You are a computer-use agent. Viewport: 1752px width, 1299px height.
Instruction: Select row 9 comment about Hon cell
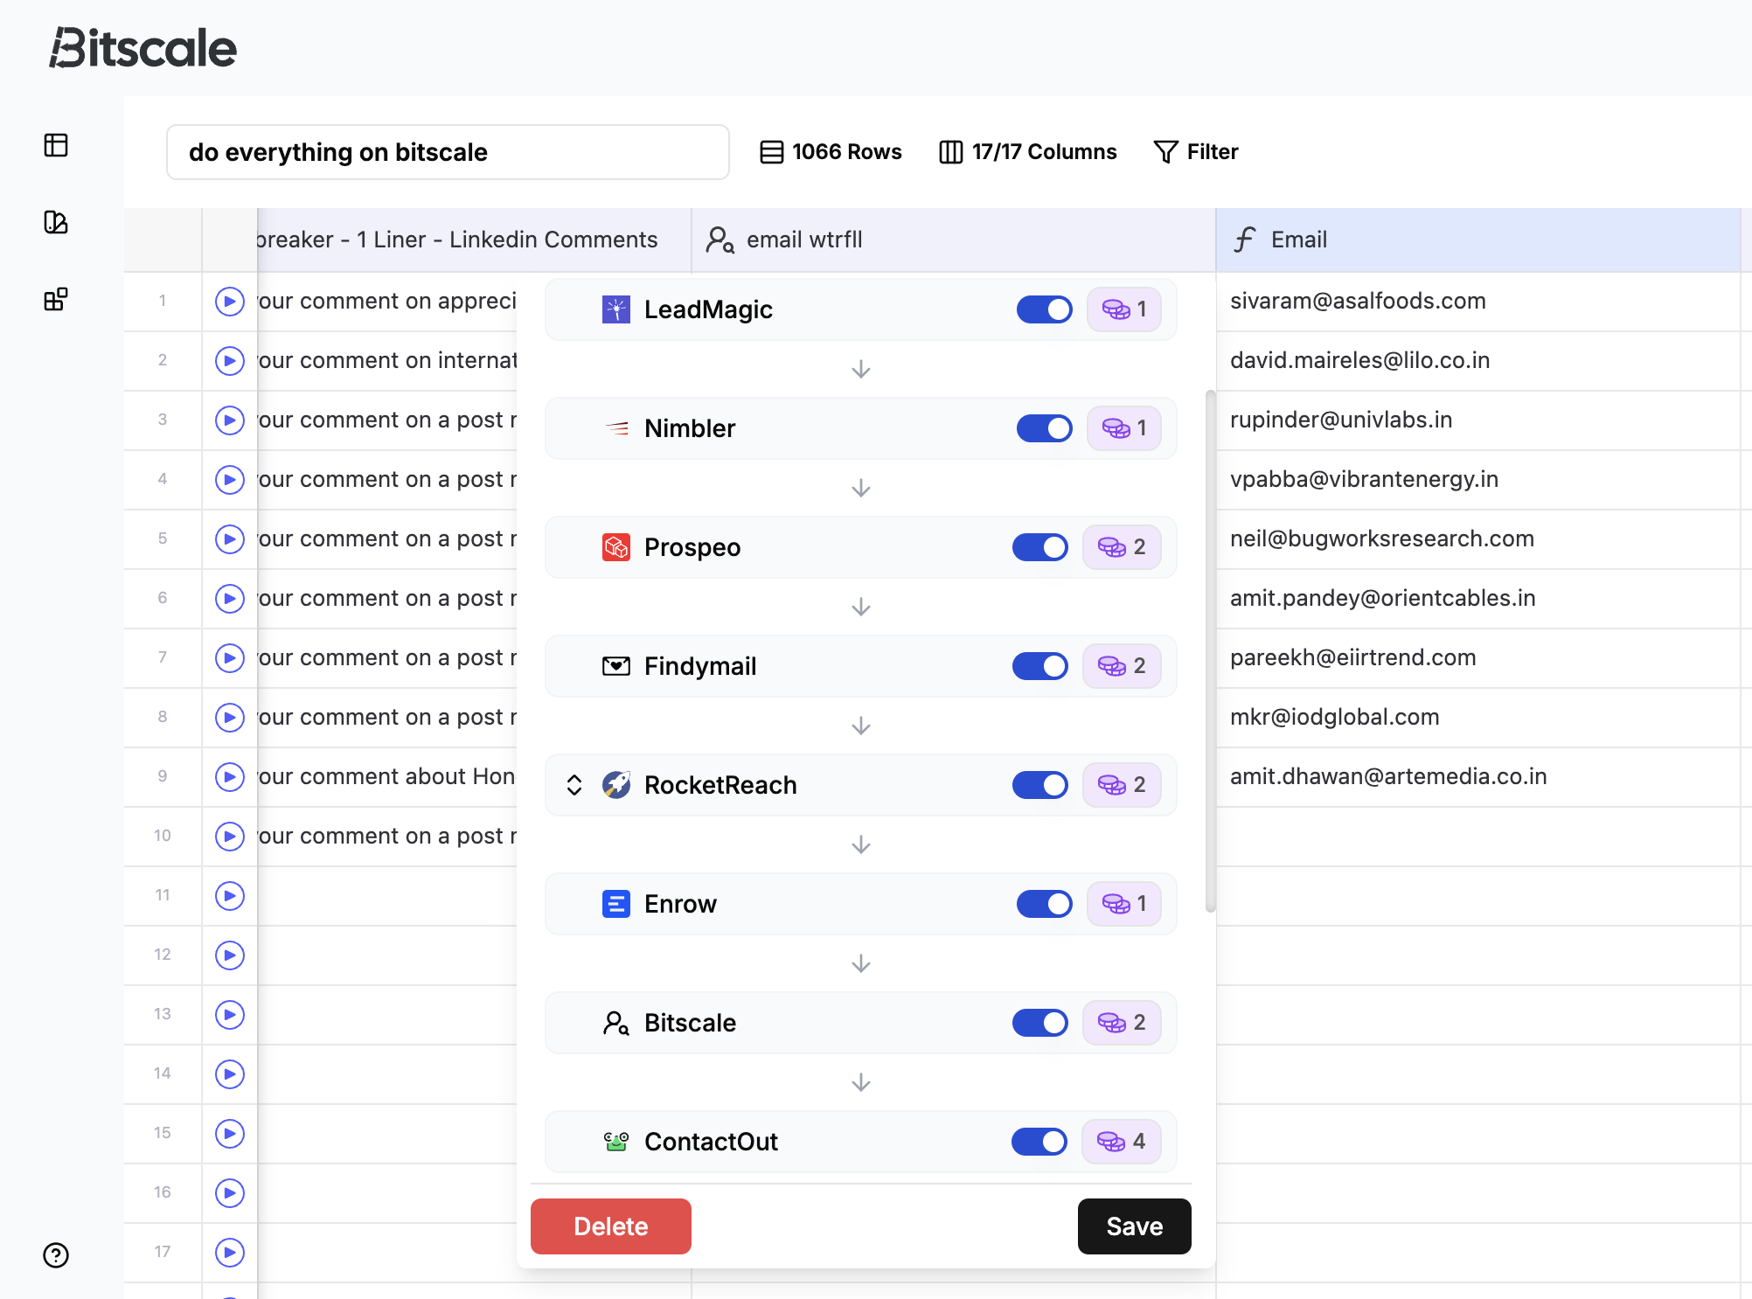386,776
